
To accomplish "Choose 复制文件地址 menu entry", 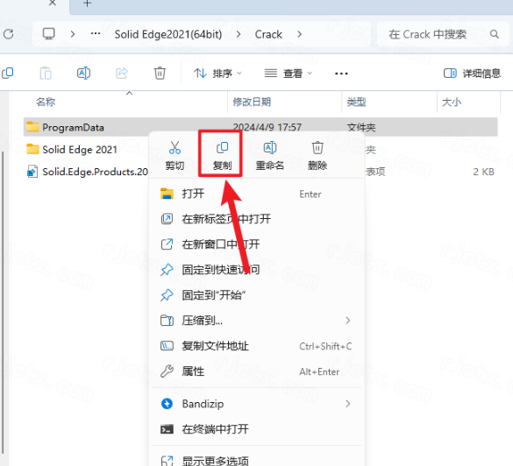I will click(x=257, y=346).
